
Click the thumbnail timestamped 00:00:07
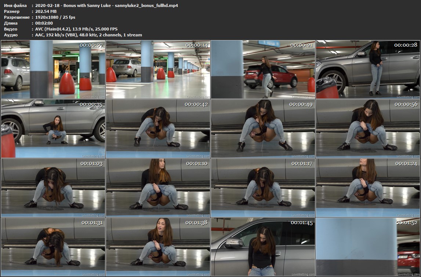point(53,69)
